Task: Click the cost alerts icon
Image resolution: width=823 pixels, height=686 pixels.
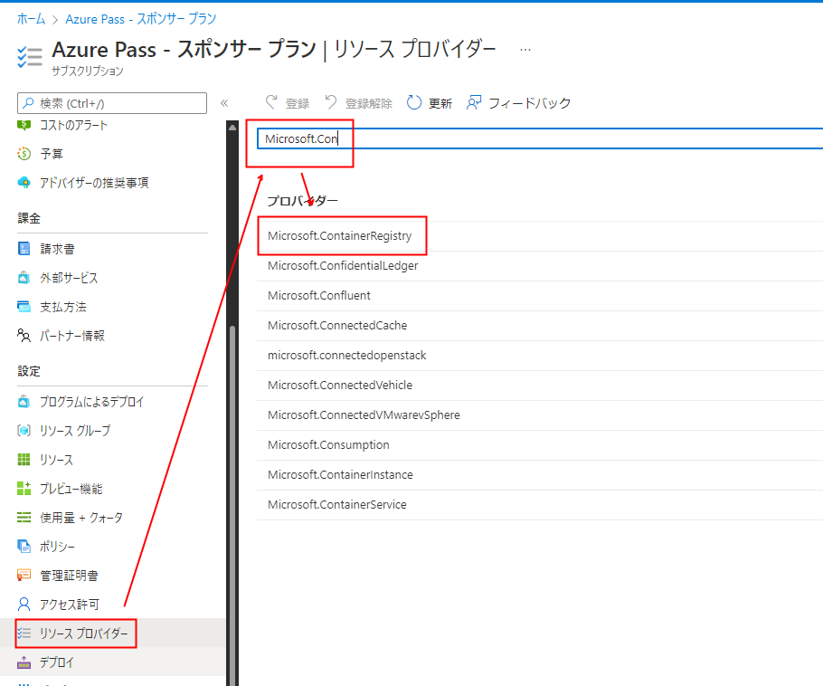Action: [x=24, y=125]
